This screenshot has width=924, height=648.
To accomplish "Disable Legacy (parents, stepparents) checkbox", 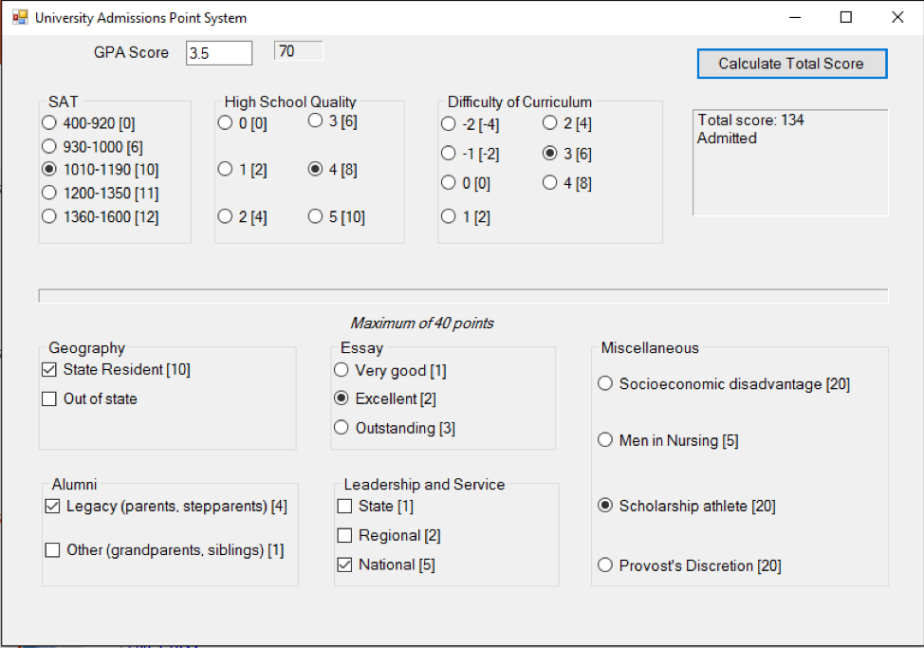I will point(53,507).
